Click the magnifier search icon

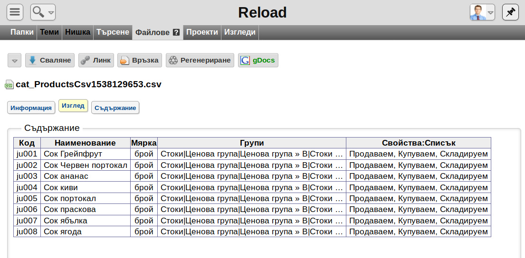click(x=39, y=12)
